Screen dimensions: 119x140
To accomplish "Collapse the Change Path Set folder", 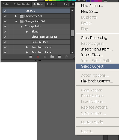I will tap(16, 22).
